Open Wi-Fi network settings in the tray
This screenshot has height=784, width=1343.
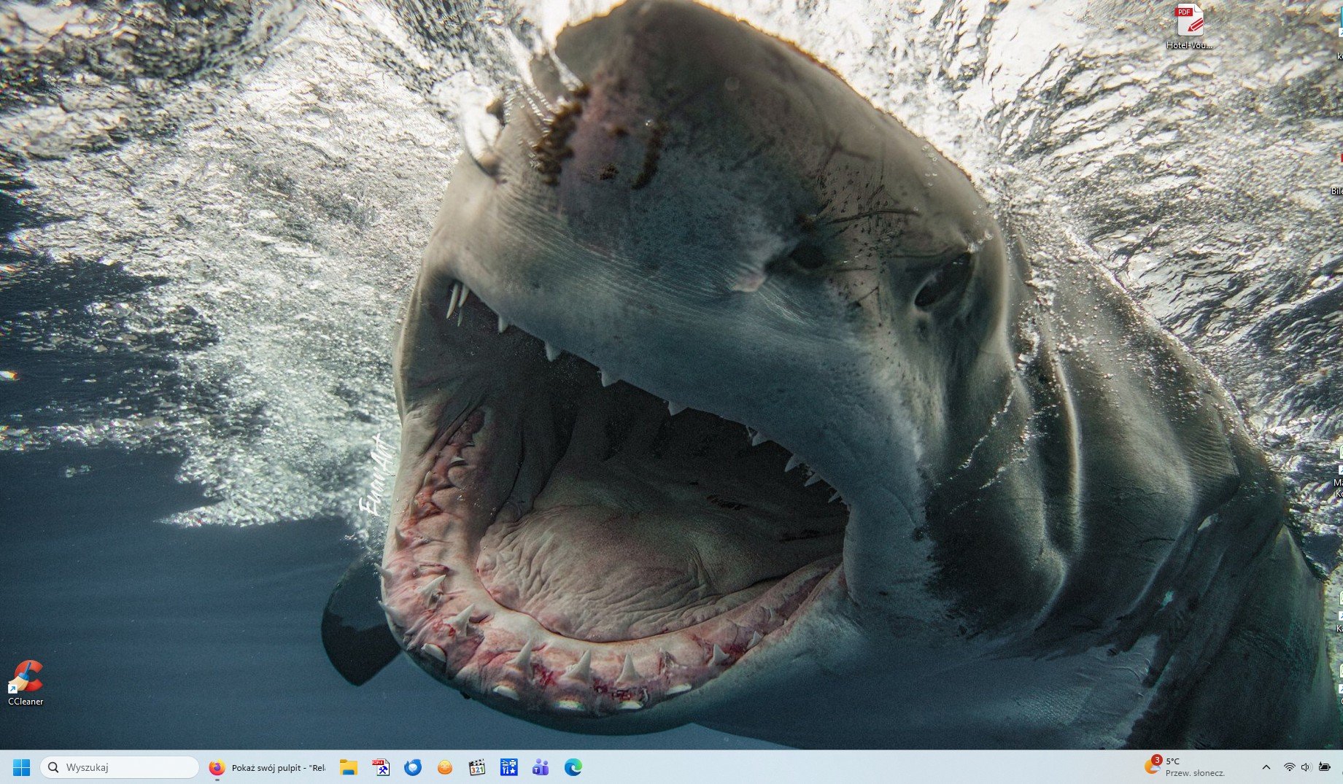[1289, 767]
